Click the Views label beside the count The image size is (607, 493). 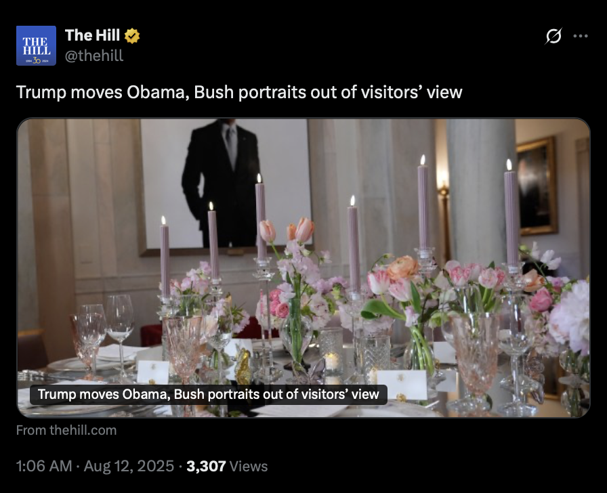pos(249,467)
